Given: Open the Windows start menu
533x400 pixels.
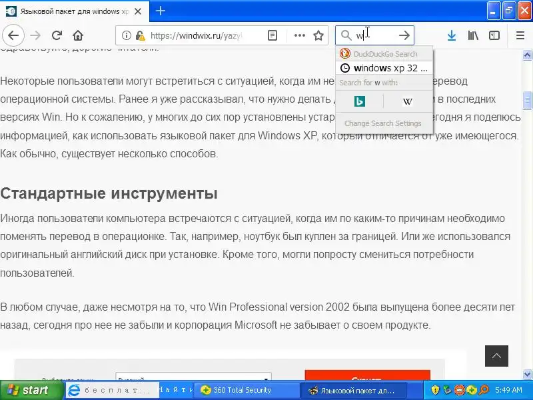Looking at the screenshot, I should click(x=31, y=390).
